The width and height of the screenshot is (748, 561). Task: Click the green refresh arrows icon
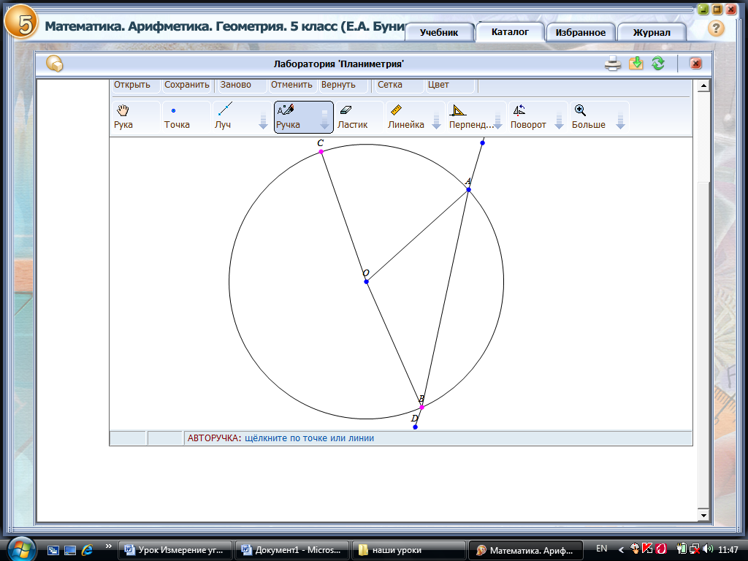[658, 64]
